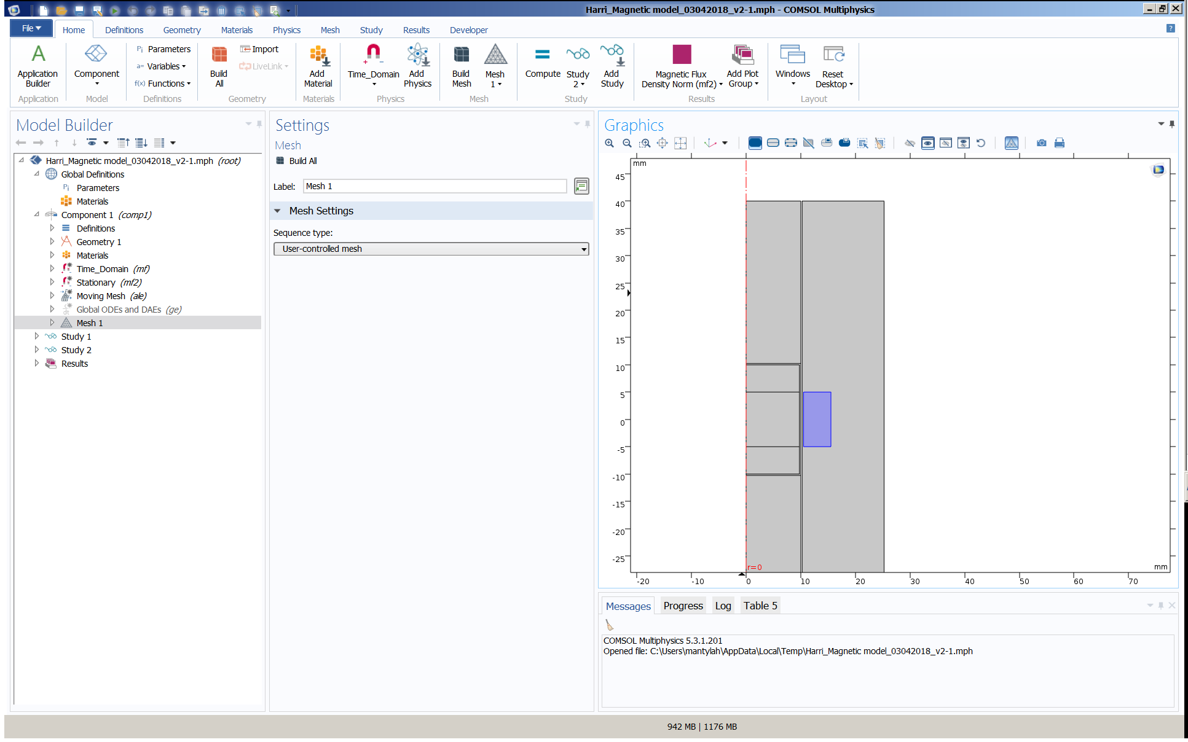Toggle the mesh rendering button in Graphics
The width and height of the screenshot is (1188, 742).
[1011, 143]
